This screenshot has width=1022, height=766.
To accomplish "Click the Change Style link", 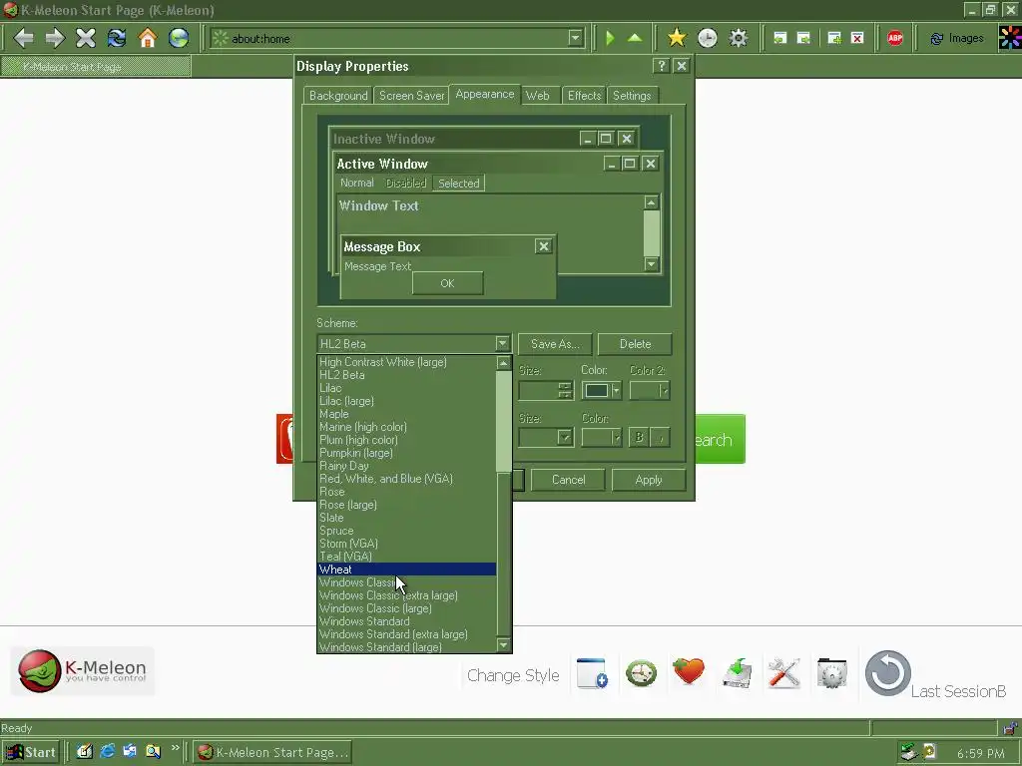I will coord(513,675).
